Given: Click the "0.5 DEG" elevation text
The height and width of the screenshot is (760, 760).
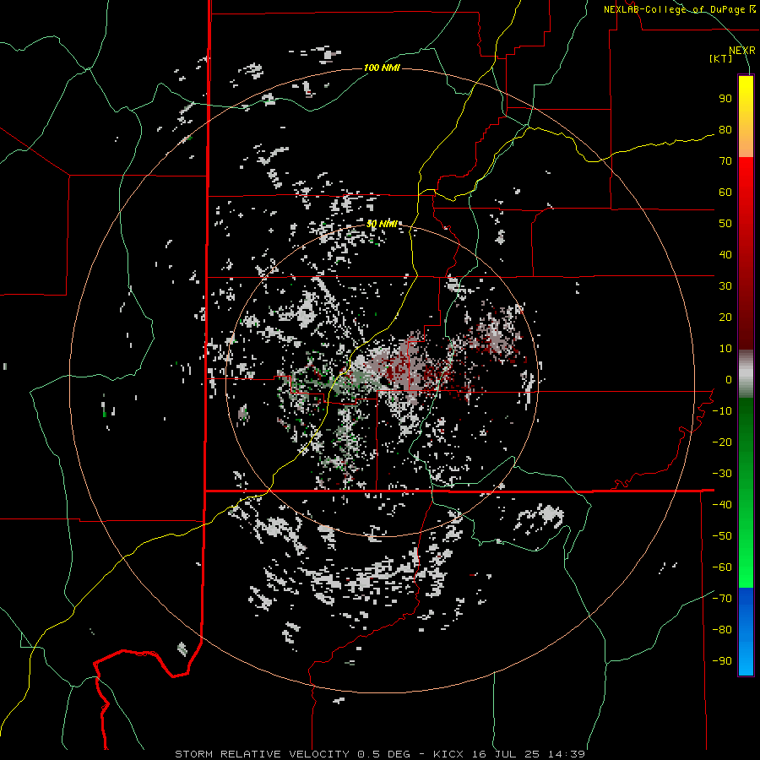Looking at the screenshot, I should (x=384, y=754).
